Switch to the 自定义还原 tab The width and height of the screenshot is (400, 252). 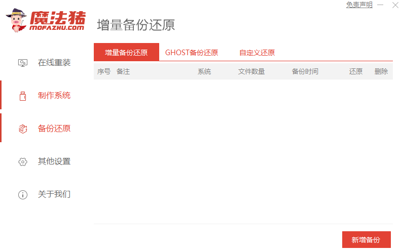[x=257, y=53]
